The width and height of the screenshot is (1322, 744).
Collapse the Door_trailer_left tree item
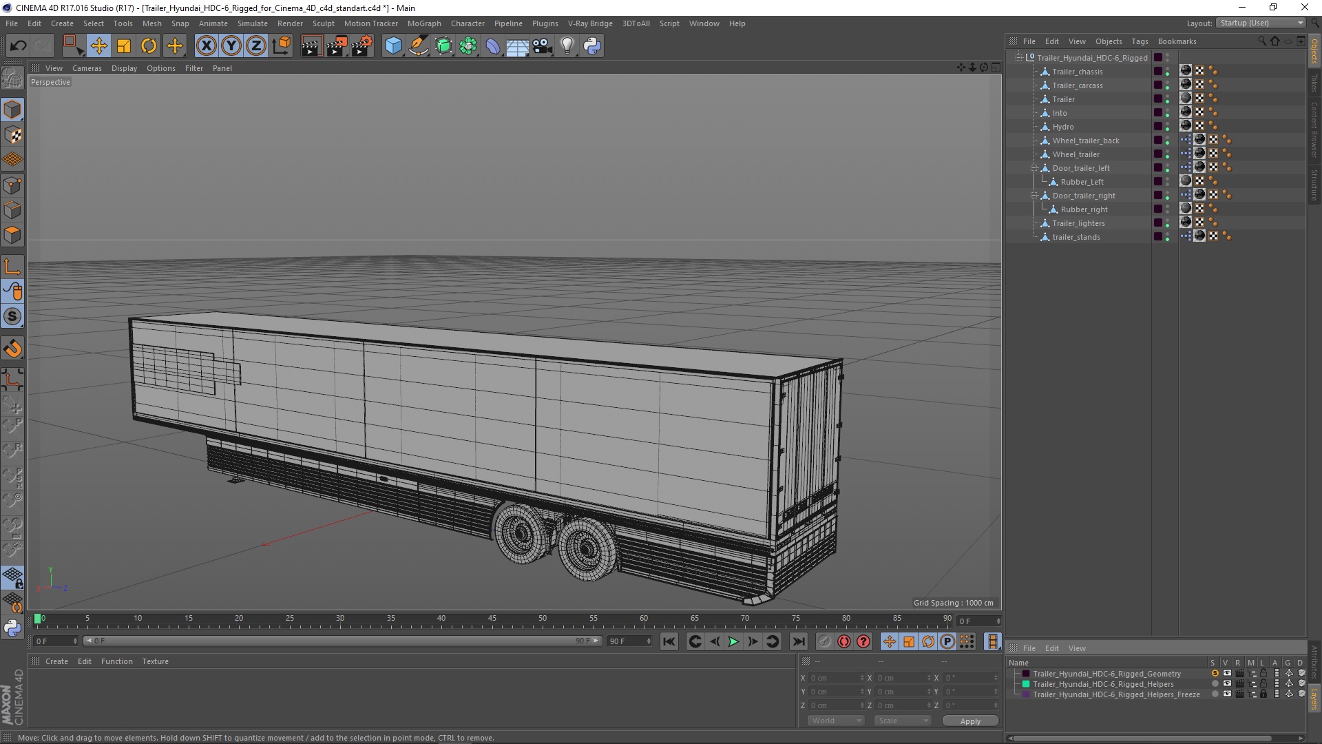[x=1034, y=168]
